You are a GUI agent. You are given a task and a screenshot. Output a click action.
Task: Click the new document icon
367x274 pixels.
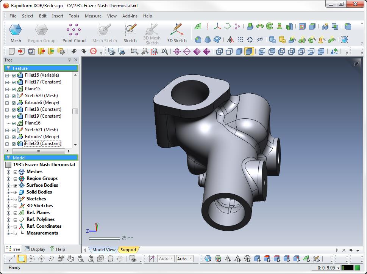tap(12, 51)
